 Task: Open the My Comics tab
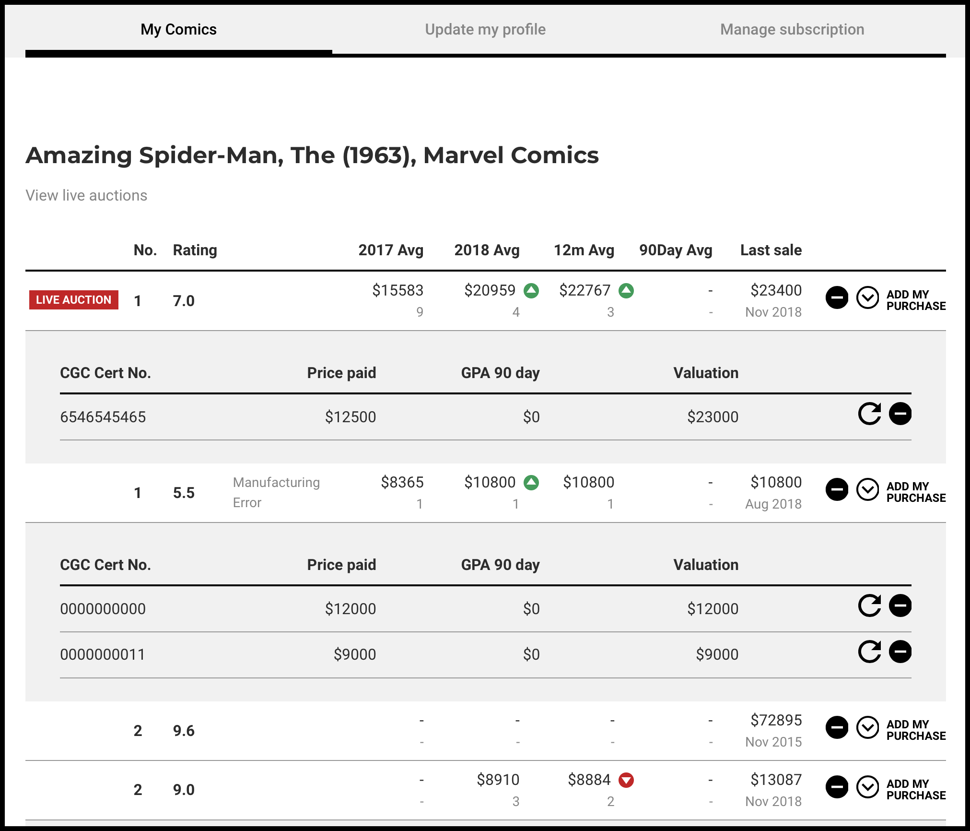click(x=178, y=29)
